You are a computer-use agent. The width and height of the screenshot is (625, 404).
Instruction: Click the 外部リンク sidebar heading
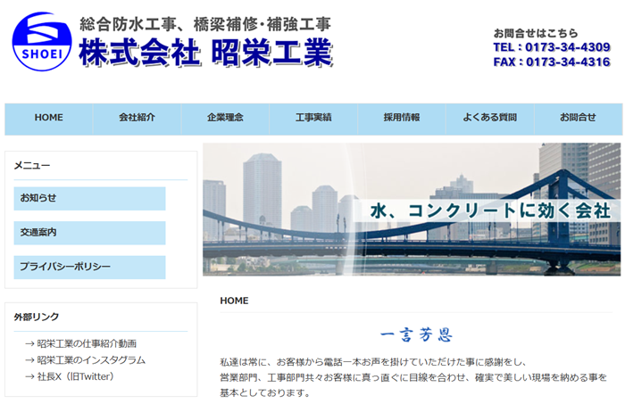point(37,317)
